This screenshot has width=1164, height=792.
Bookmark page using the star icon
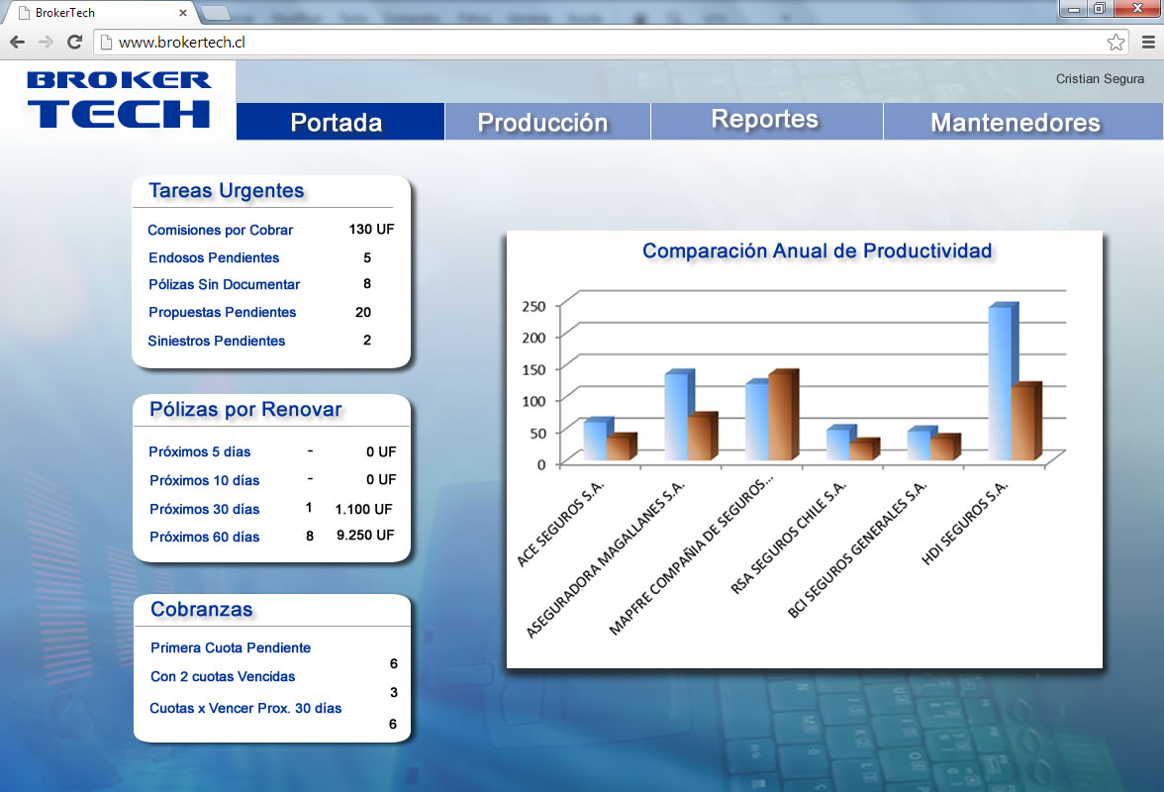(x=1115, y=43)
